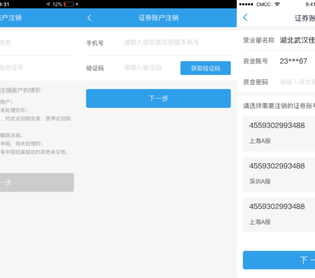Click the 身份证号 input field
315x278 pixels.
coord(37,68)
